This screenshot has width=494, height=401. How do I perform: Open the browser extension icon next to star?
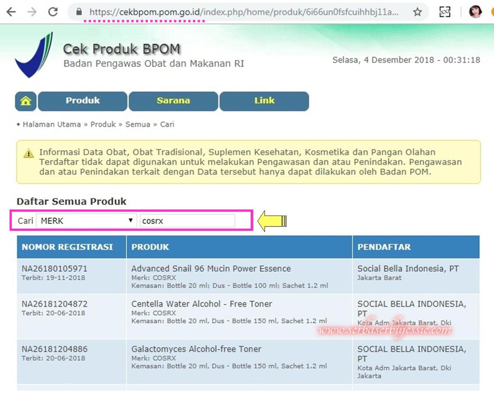point(445,12)
